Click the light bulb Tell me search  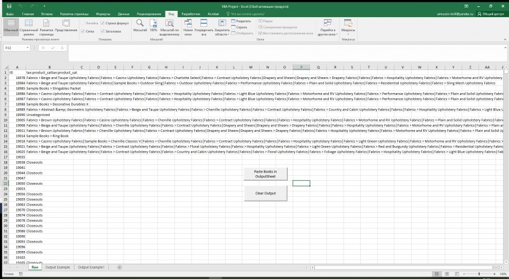[228, 14]
